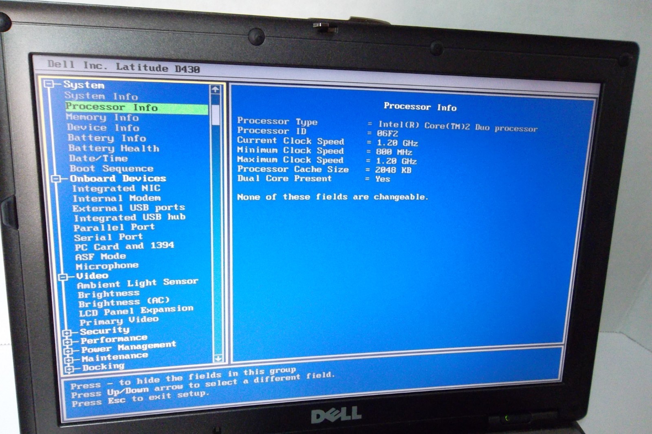Click the scroll down arrow in the tree pane
The image size is (652, 434).
[218, 358]
